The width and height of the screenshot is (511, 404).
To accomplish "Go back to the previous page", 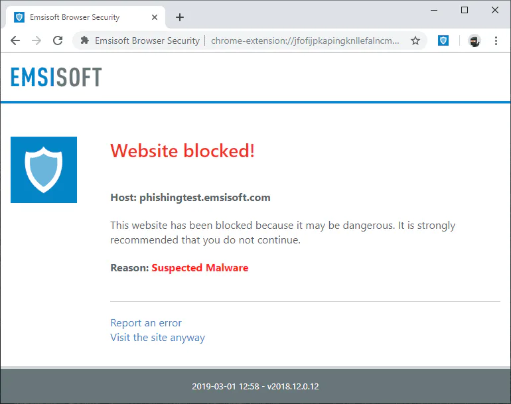I will (x=15, y=40).
